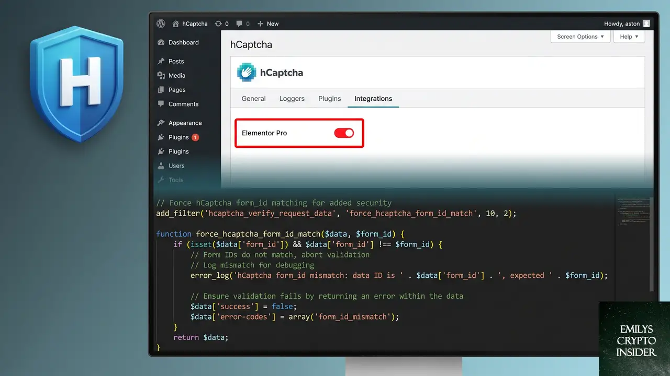
Task: Click the user avatar in admin bar
Action: 646,23
